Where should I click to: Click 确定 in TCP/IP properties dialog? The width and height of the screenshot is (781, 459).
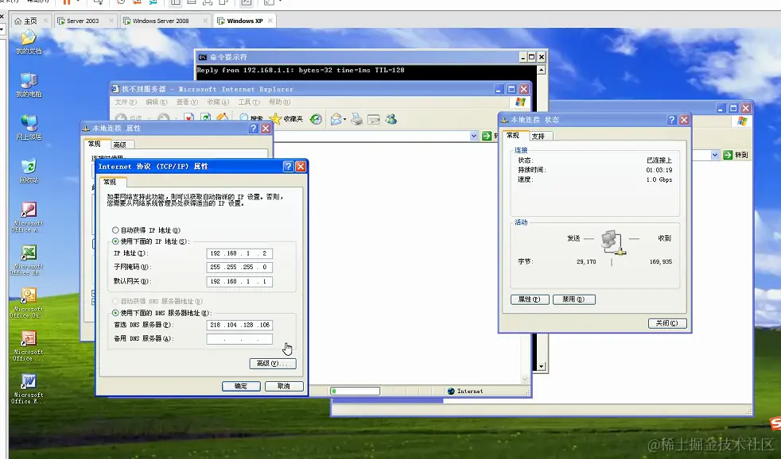[x=241, y=387]
